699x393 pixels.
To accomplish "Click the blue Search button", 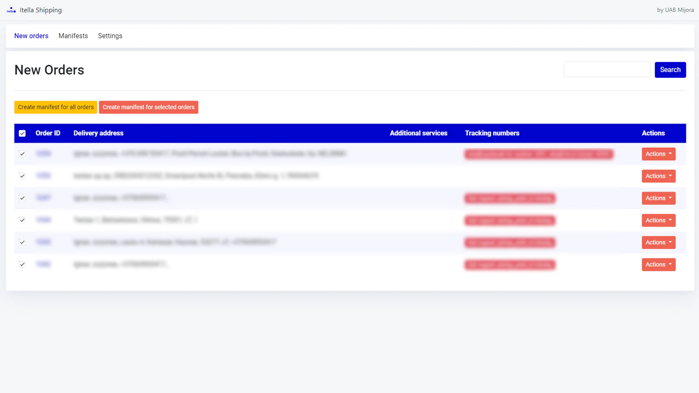I will coord(670,70).
